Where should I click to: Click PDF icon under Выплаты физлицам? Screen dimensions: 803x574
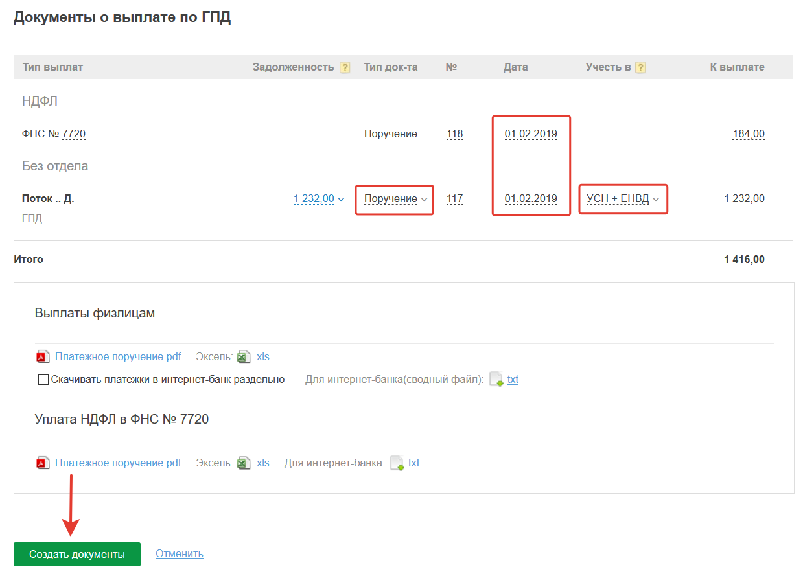(x=43, y=357)
